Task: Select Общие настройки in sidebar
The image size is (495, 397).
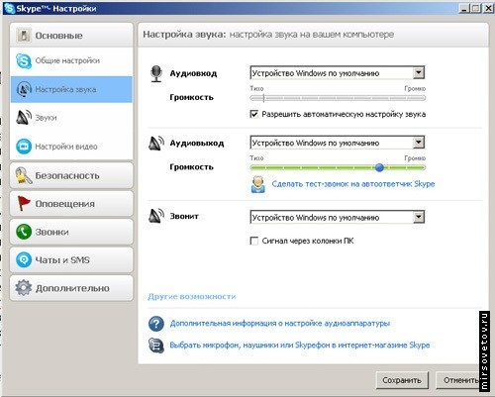Action: [71, 61]
